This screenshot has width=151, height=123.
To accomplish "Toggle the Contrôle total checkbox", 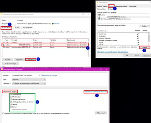I will click(11, 94).
